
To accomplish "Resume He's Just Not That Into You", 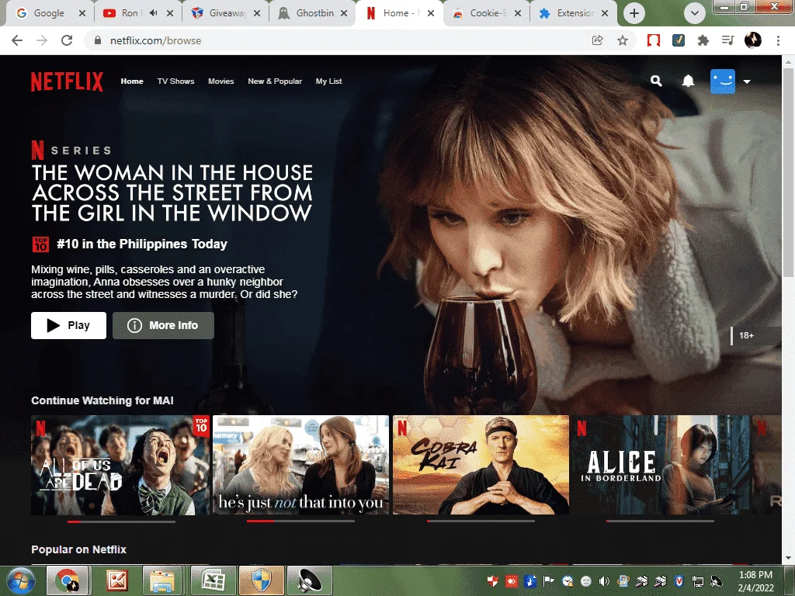I will click(x=300, y=465).
